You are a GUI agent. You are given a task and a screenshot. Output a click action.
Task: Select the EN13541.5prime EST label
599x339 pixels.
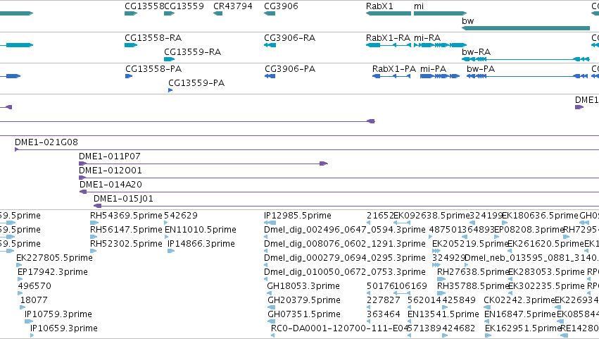pyautogui.click(x=443, y=315)
